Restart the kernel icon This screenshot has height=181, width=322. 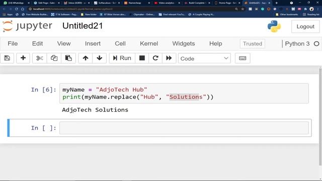pyautogui.click(x=155, y=58)
